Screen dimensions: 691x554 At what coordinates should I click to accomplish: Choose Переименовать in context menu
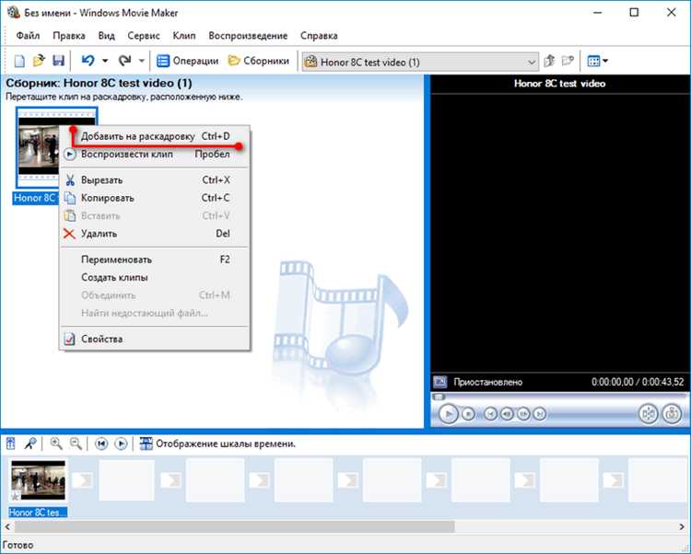pos(155,260)
